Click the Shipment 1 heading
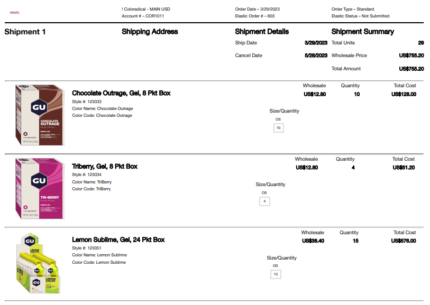Viewport: 430px width, 305px height. pyautogui.click(x=25, y=32)
